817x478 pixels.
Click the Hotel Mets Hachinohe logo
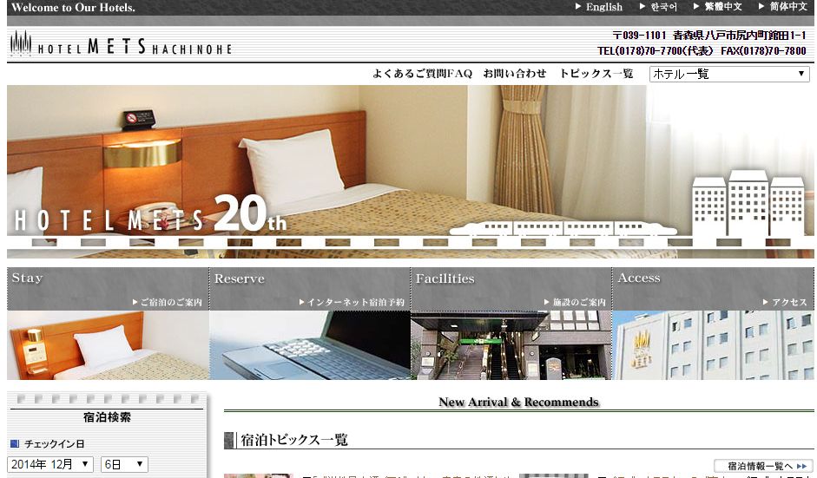coord(121,44)
